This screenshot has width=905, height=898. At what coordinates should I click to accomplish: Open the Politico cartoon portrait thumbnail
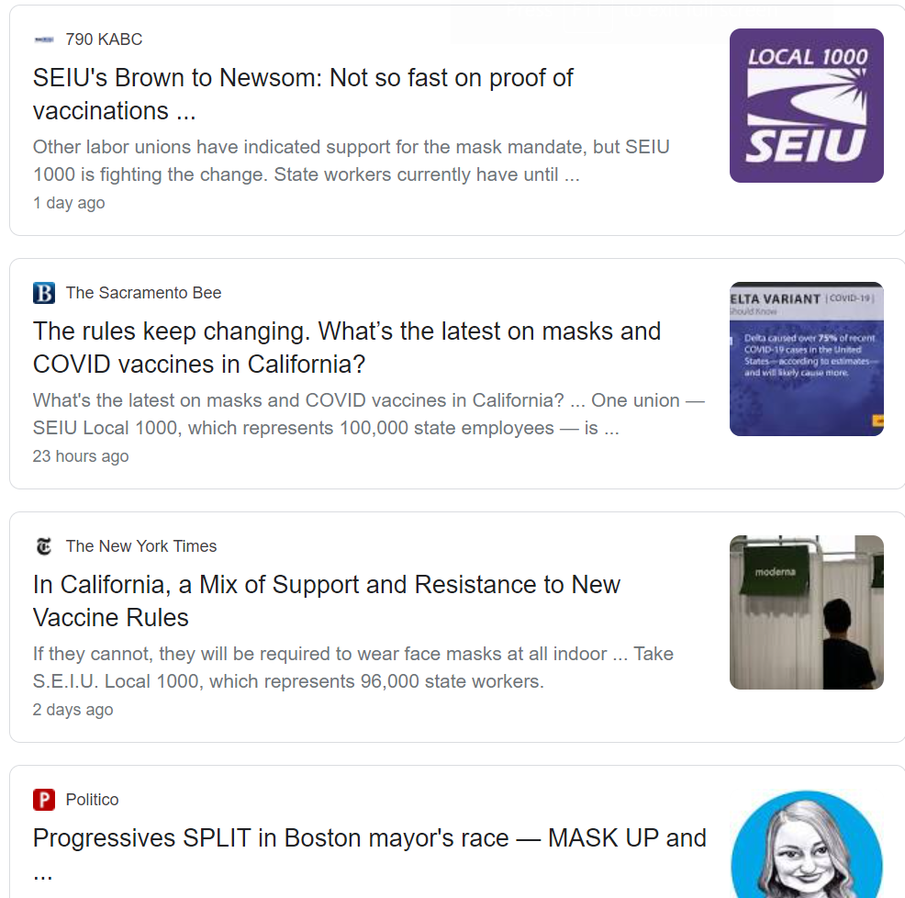(x=806, y=844)
